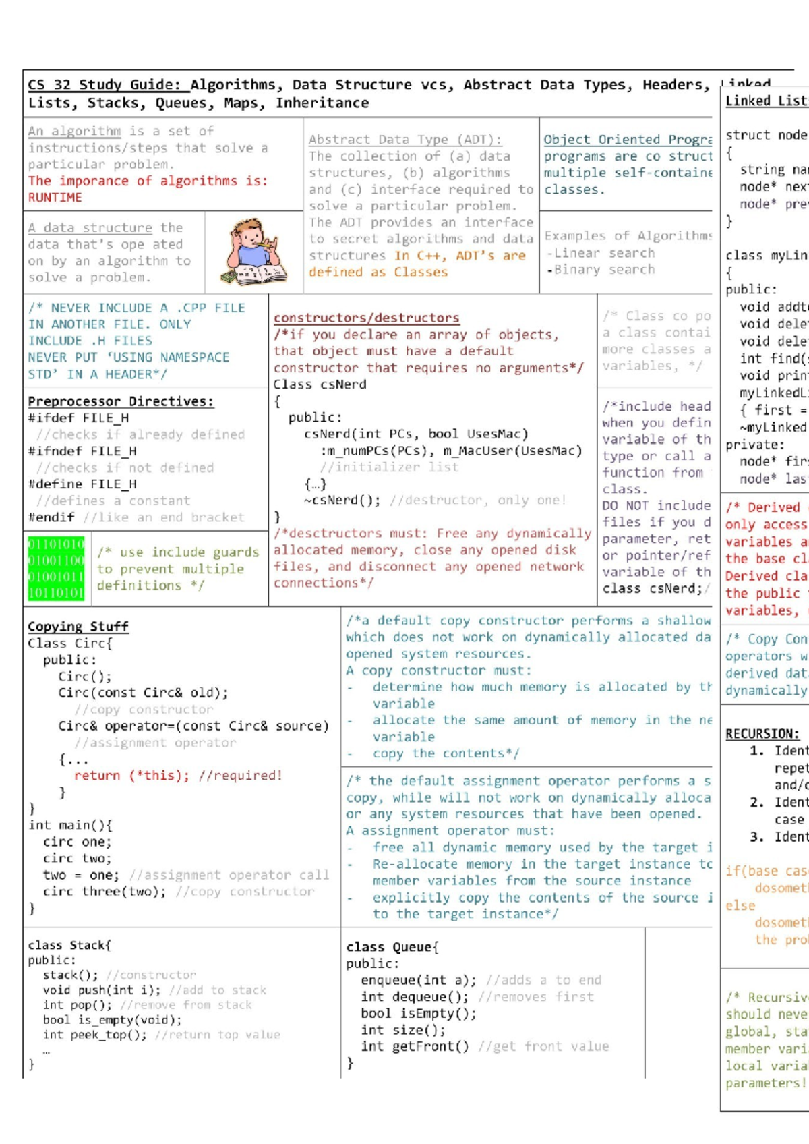809x1144 pixels.
Task: Click the "//destructor, only one!" comment
Action: [478, 500]
